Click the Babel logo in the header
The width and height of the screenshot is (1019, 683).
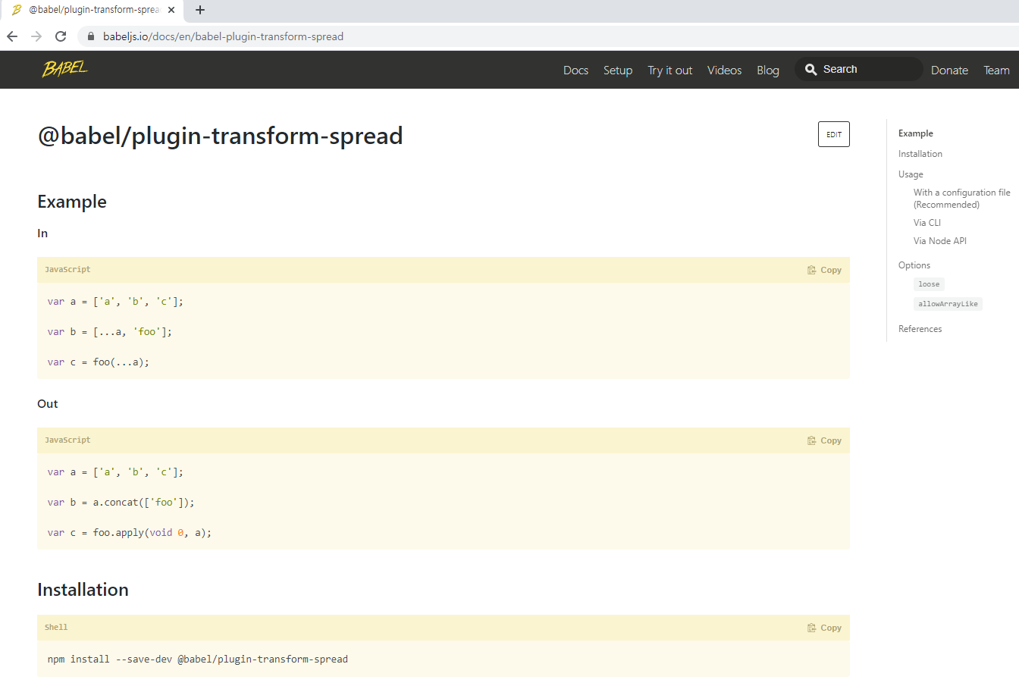click(65, 69)
